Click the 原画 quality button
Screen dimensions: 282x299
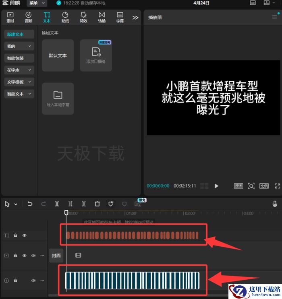coord(238,186)
